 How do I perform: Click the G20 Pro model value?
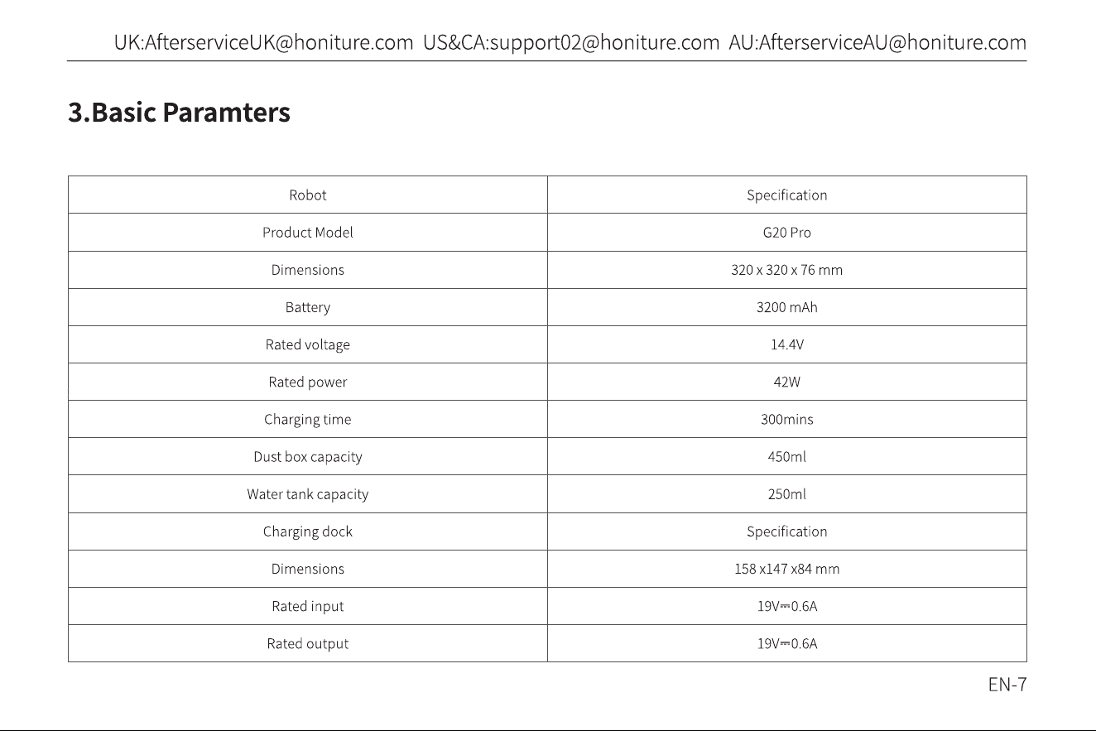click(x=787, y=233)
